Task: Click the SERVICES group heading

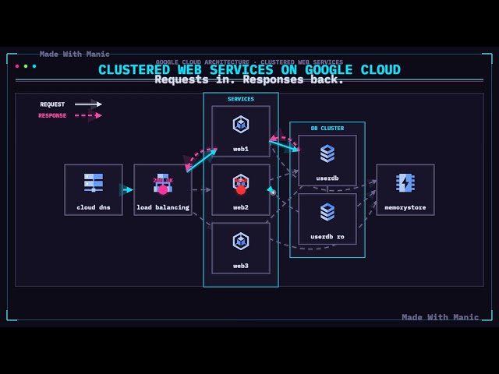Action: point(241,99)
